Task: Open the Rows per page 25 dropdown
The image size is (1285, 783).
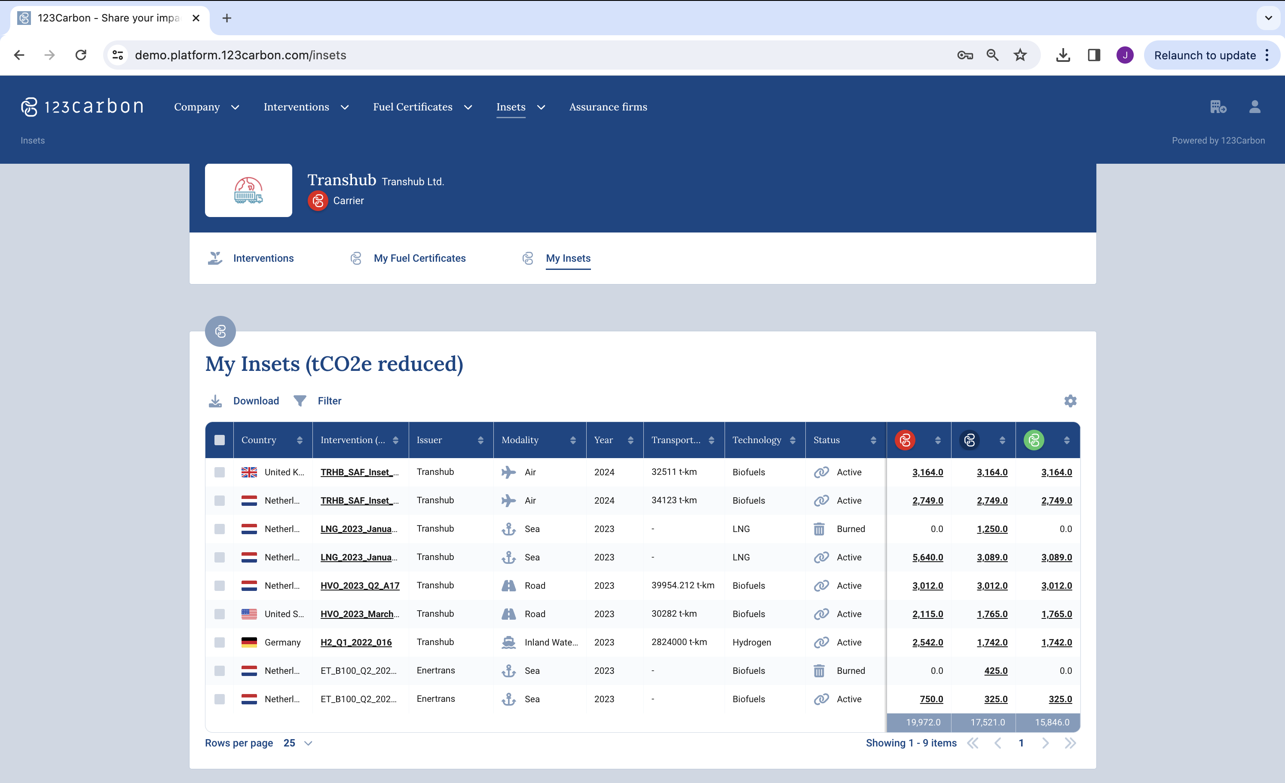Action: pyautogui.click(x=298, y=743)
